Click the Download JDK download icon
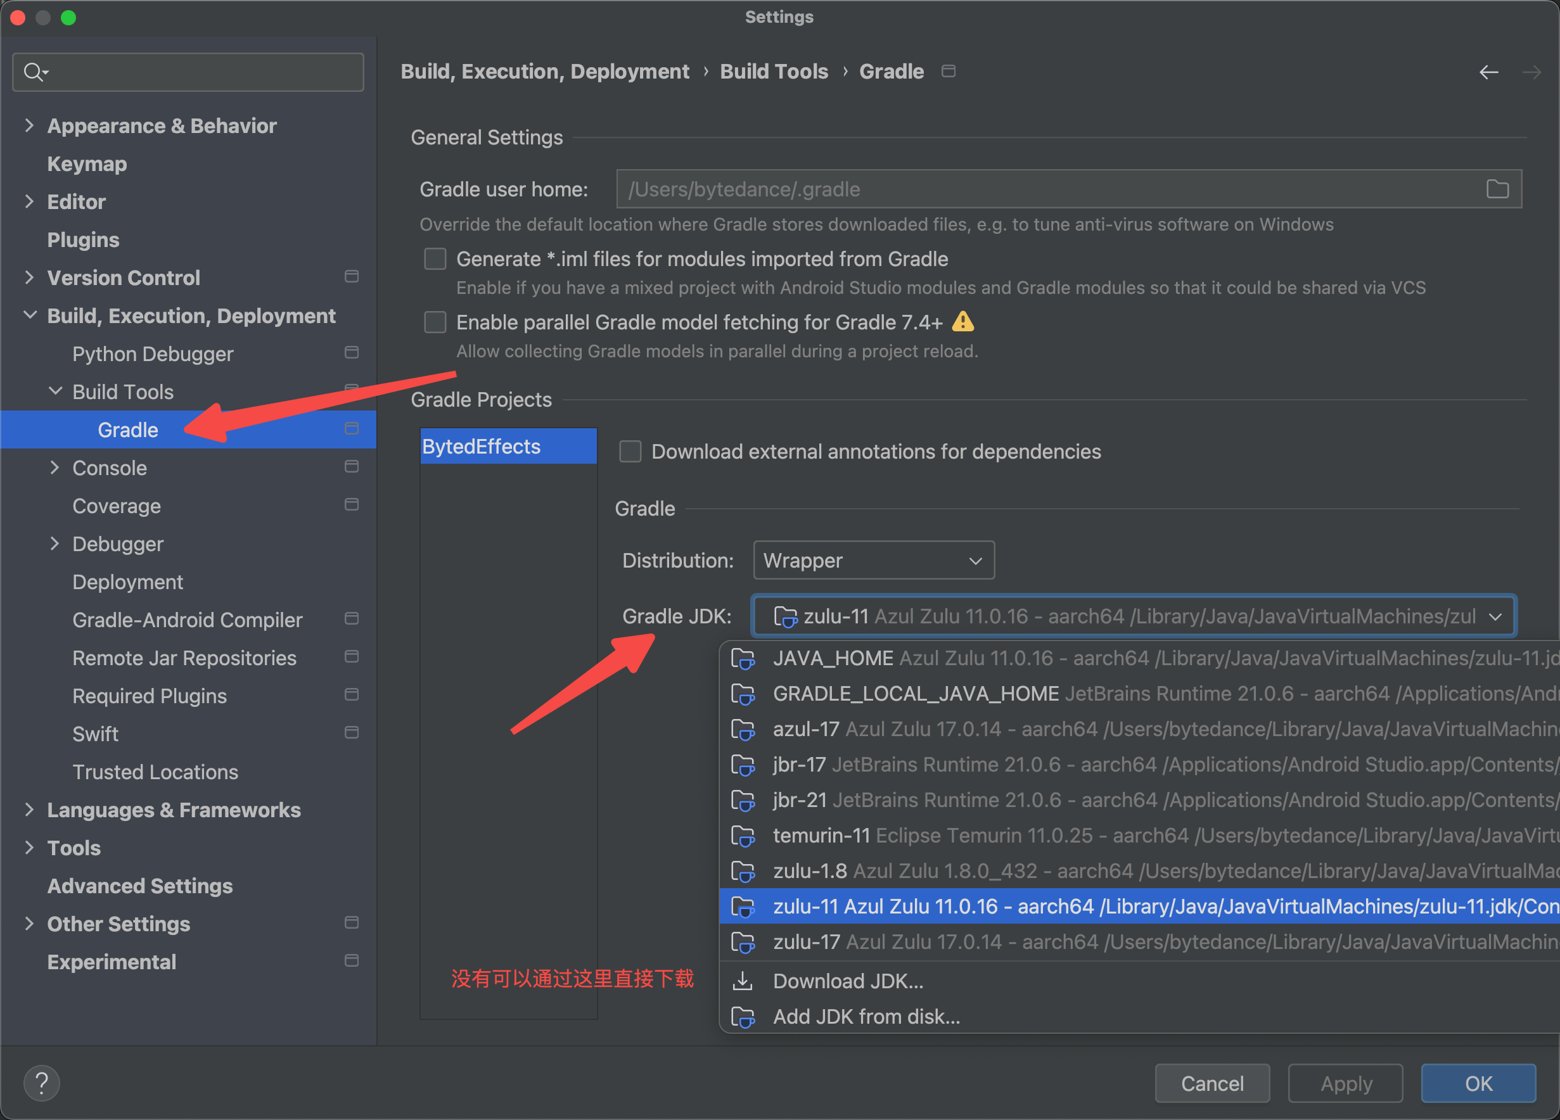Screen dimensions: 1560x1120 [743, 981]
